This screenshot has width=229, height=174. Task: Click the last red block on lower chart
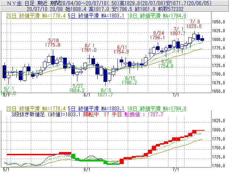coord(195,132)
